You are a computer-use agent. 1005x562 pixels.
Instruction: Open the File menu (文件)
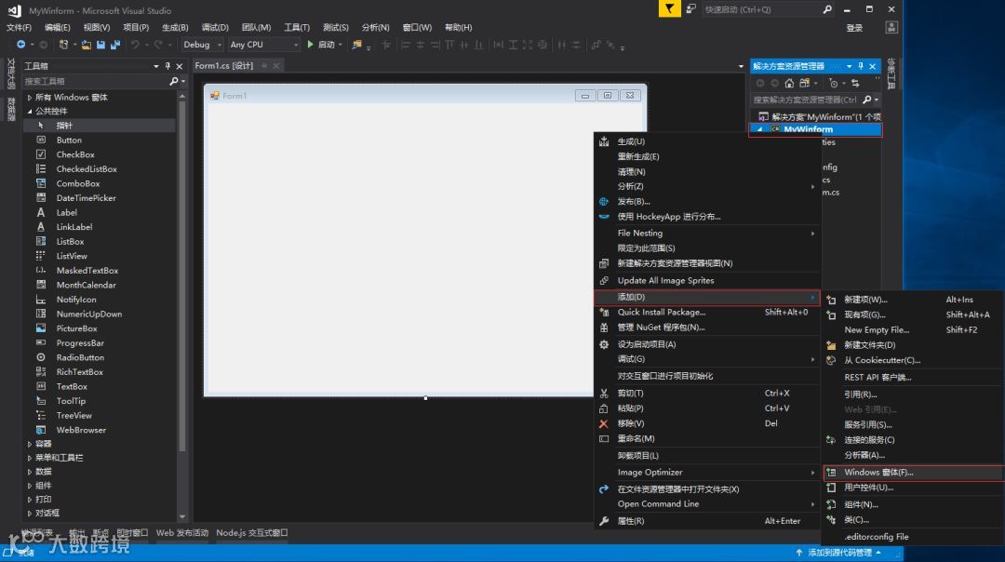click(19, 28)
